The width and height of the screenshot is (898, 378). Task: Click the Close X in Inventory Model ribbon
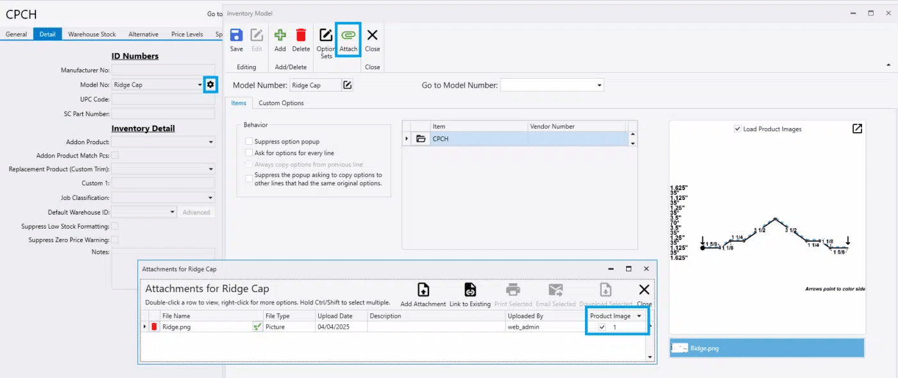tap(372, 35)
